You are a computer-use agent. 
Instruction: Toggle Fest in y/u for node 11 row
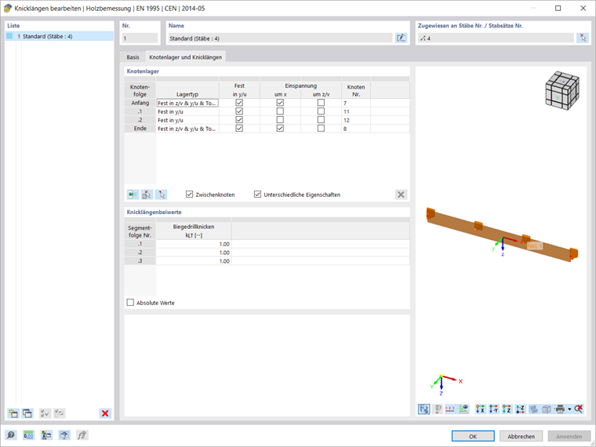(239, 111)
